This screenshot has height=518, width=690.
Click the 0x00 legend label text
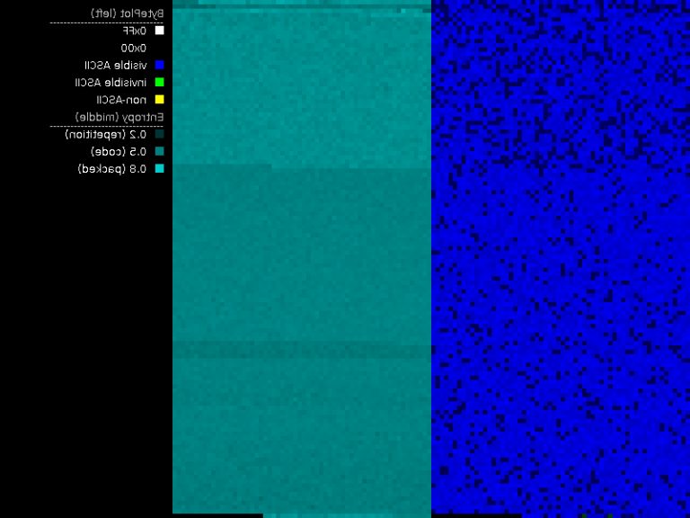[x=134, y=48]
